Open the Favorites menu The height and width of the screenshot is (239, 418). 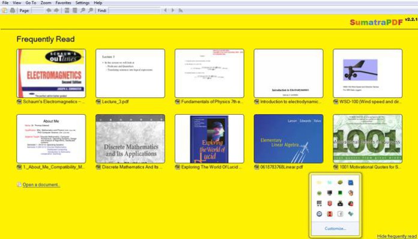63,2
